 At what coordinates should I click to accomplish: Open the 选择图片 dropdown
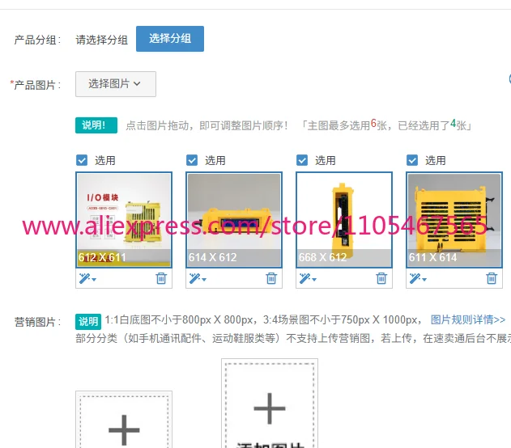tap(116, 84)
